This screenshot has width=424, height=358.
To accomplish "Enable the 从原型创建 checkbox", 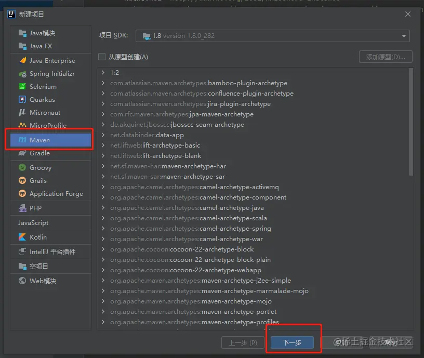I will click(x=102, y=57).
